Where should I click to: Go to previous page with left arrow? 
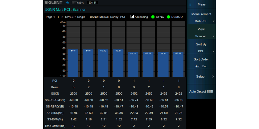[x=54, y=17]
